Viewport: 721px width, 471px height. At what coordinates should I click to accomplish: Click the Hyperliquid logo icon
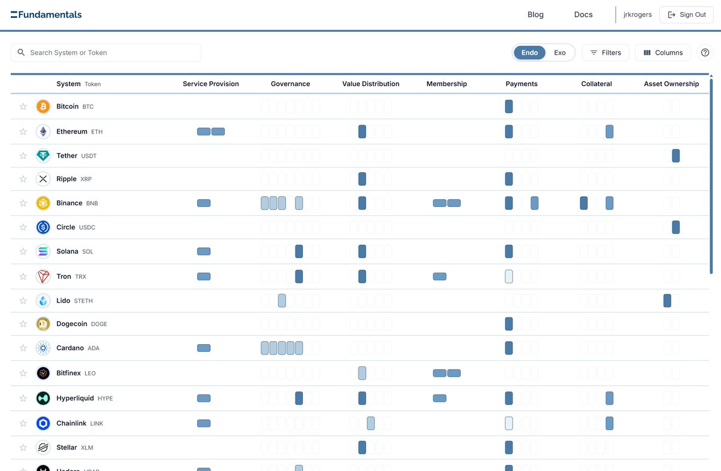(43, 398)
